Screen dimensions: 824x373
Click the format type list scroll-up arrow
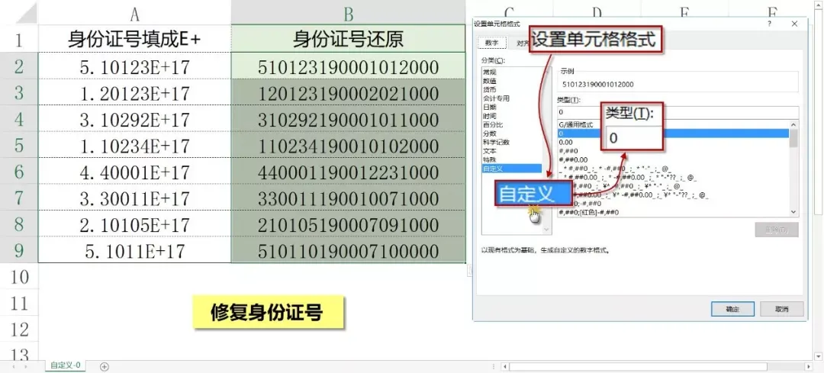coord(793,124)
